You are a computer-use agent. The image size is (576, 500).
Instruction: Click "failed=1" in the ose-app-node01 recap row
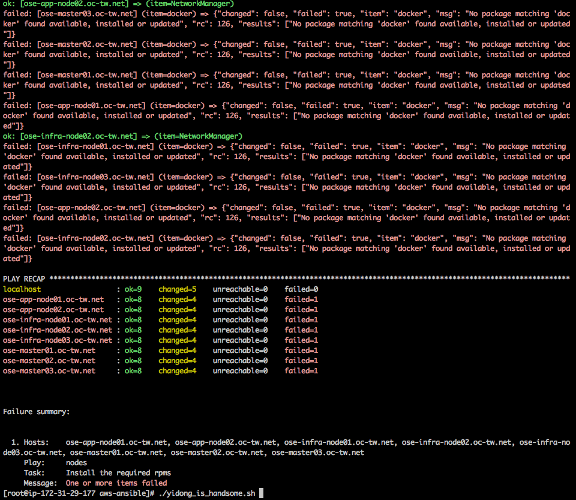tap(301, 300)
